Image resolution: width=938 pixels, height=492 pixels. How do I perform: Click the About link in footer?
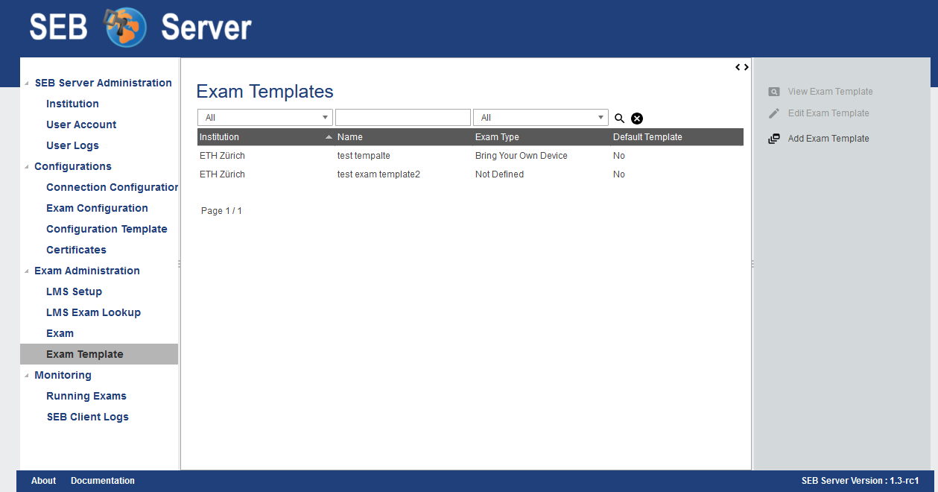[x=43, y=481]
